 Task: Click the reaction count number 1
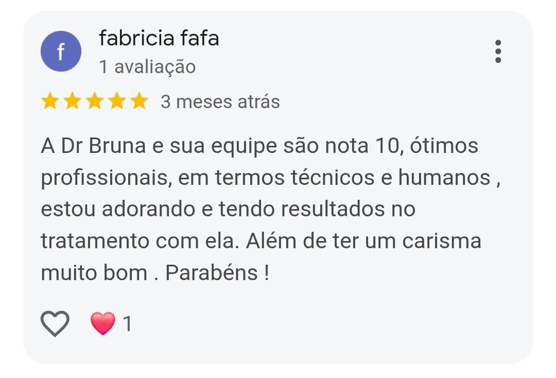pos(127,324)
